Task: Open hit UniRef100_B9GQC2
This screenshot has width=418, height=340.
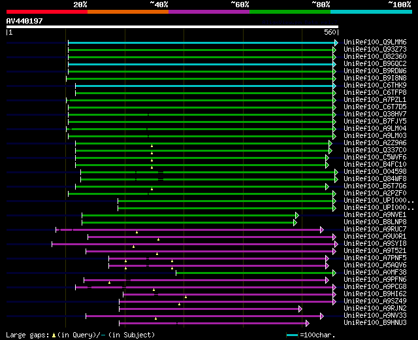Action: coord(375,64)
